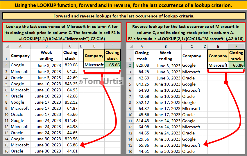The height and width of the screenshot is (156, 247).
Task: Click 65.86 in row 15 column A reverse sheet
Action: coord(142,145)
